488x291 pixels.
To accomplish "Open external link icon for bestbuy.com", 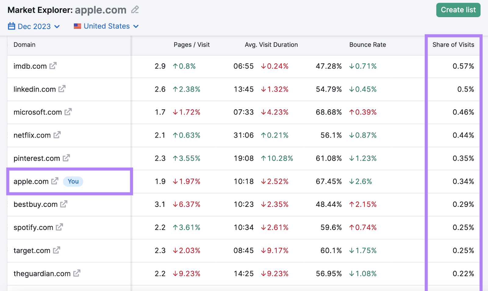I will click(x=64, y=204).
